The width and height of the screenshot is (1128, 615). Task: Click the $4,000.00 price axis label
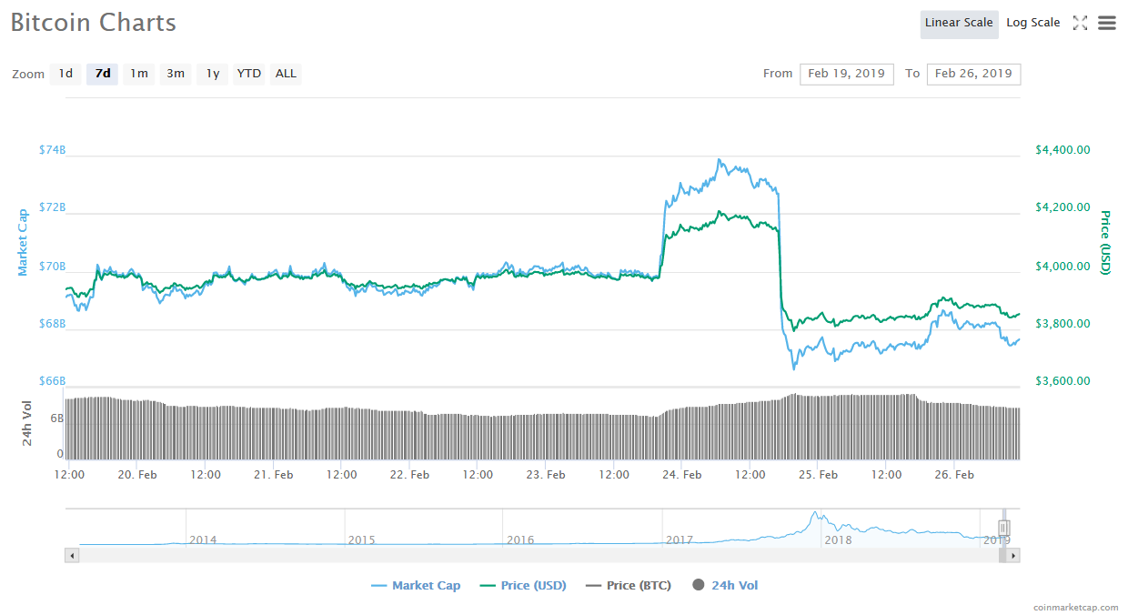1063,267
